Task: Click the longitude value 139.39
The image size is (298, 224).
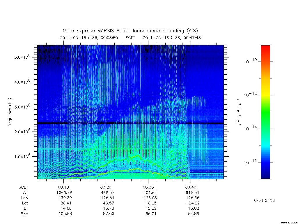Action: pyautogui.click(x=65, y=198)
